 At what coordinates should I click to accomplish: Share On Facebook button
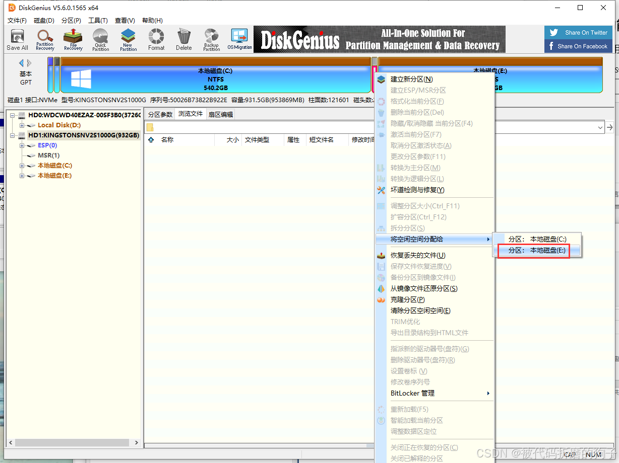pos(579,46)
